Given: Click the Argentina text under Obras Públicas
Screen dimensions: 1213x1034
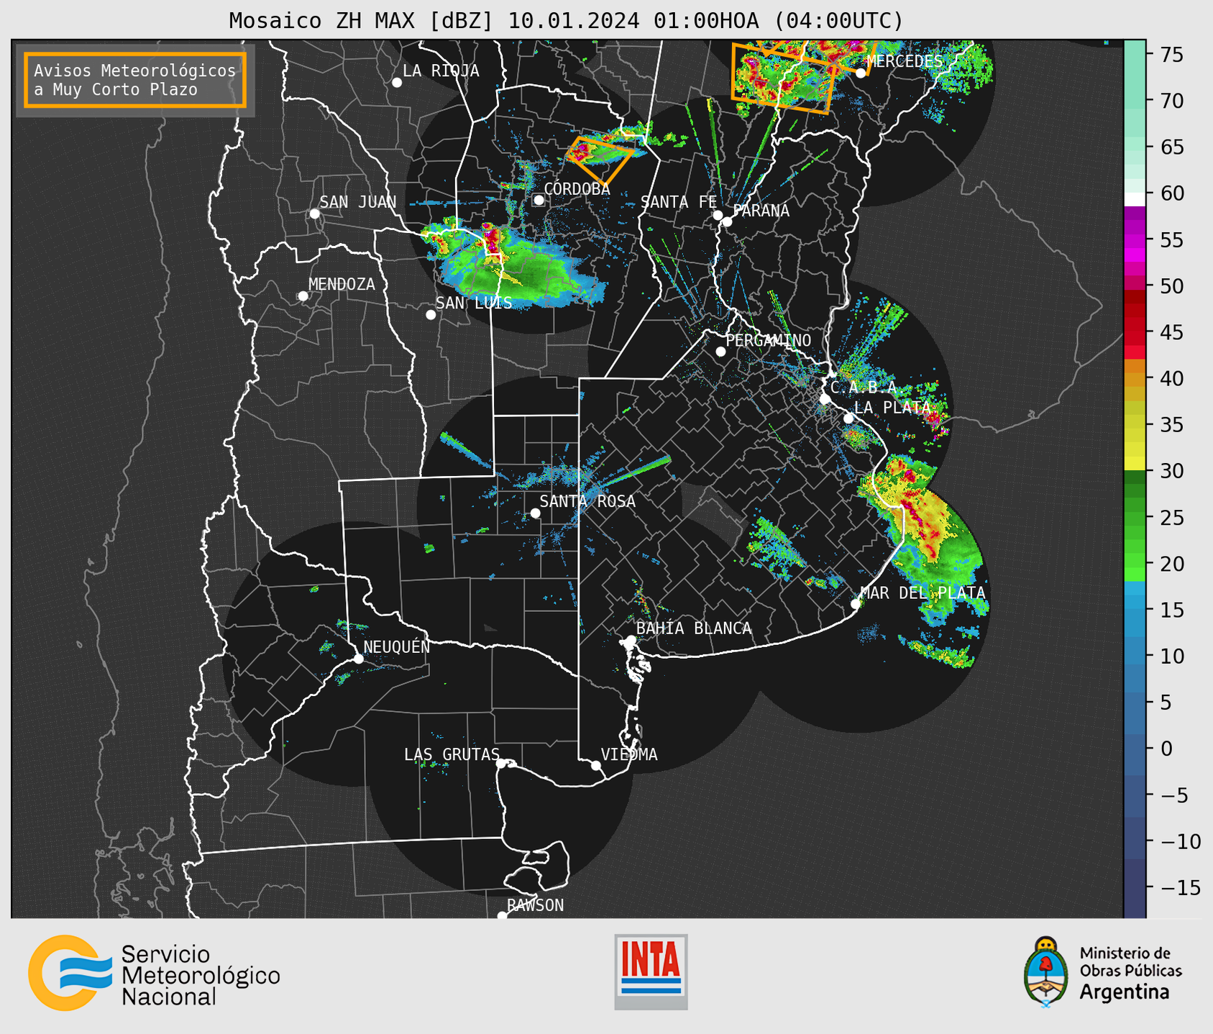Looking at the screenshot, I should pos(1125,992).
